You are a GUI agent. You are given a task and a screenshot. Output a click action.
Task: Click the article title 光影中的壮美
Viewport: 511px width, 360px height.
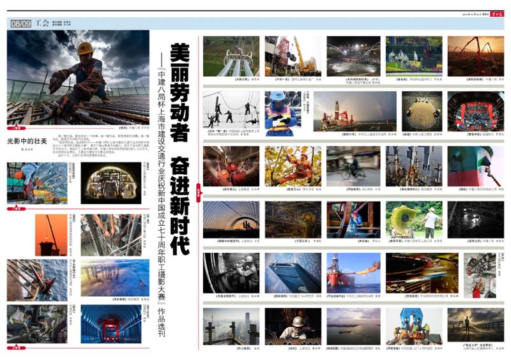click(27, 141)
